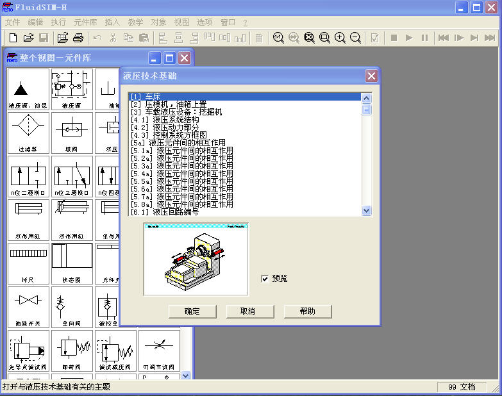502x396 pixels.
Task: Select the 先导式溢流阀 component
Action: pos(28,351)
